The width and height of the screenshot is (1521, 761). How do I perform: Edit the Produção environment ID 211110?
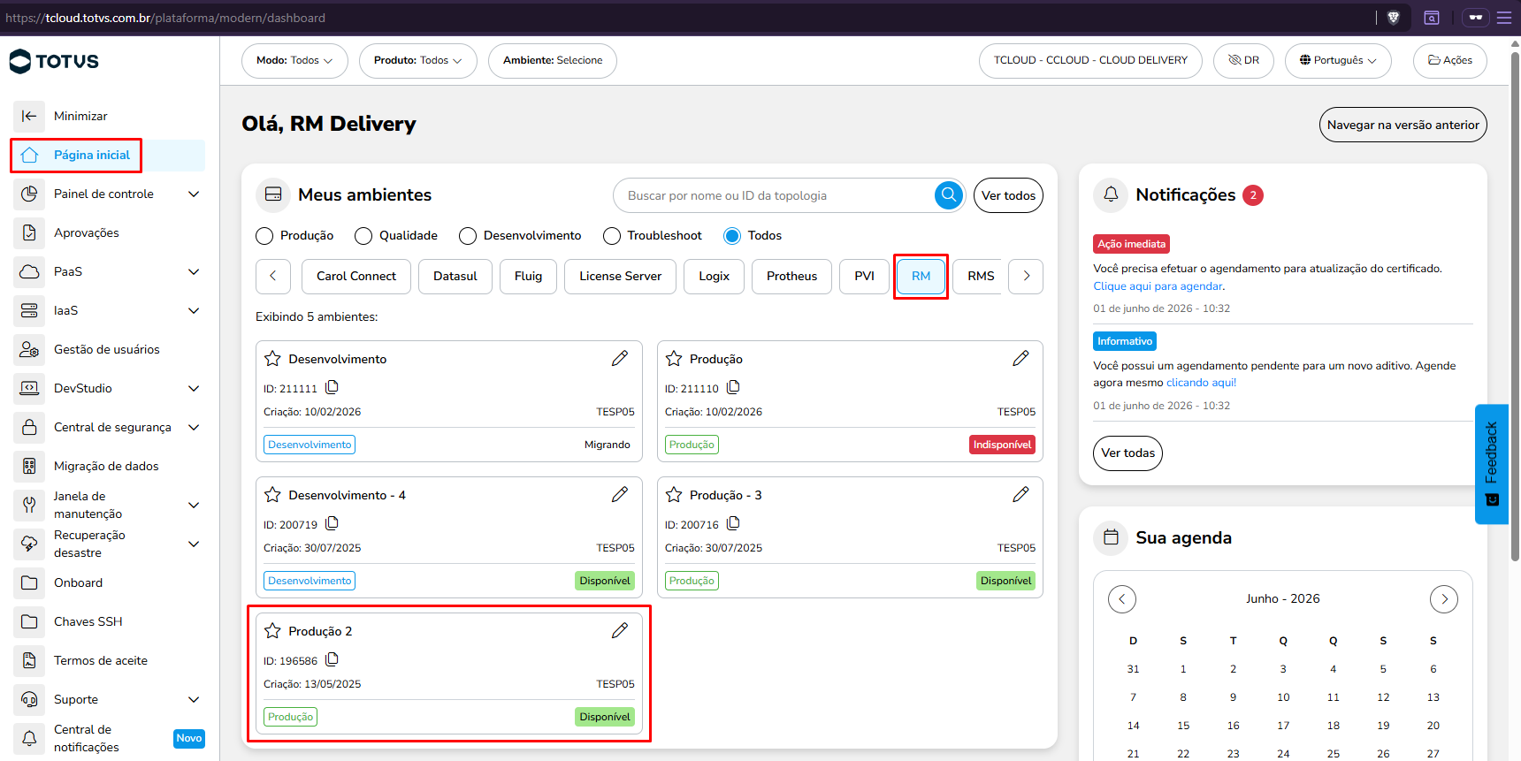tap(1020, 358)
